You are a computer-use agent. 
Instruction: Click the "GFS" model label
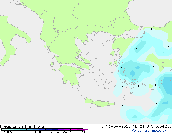point(41,126)
